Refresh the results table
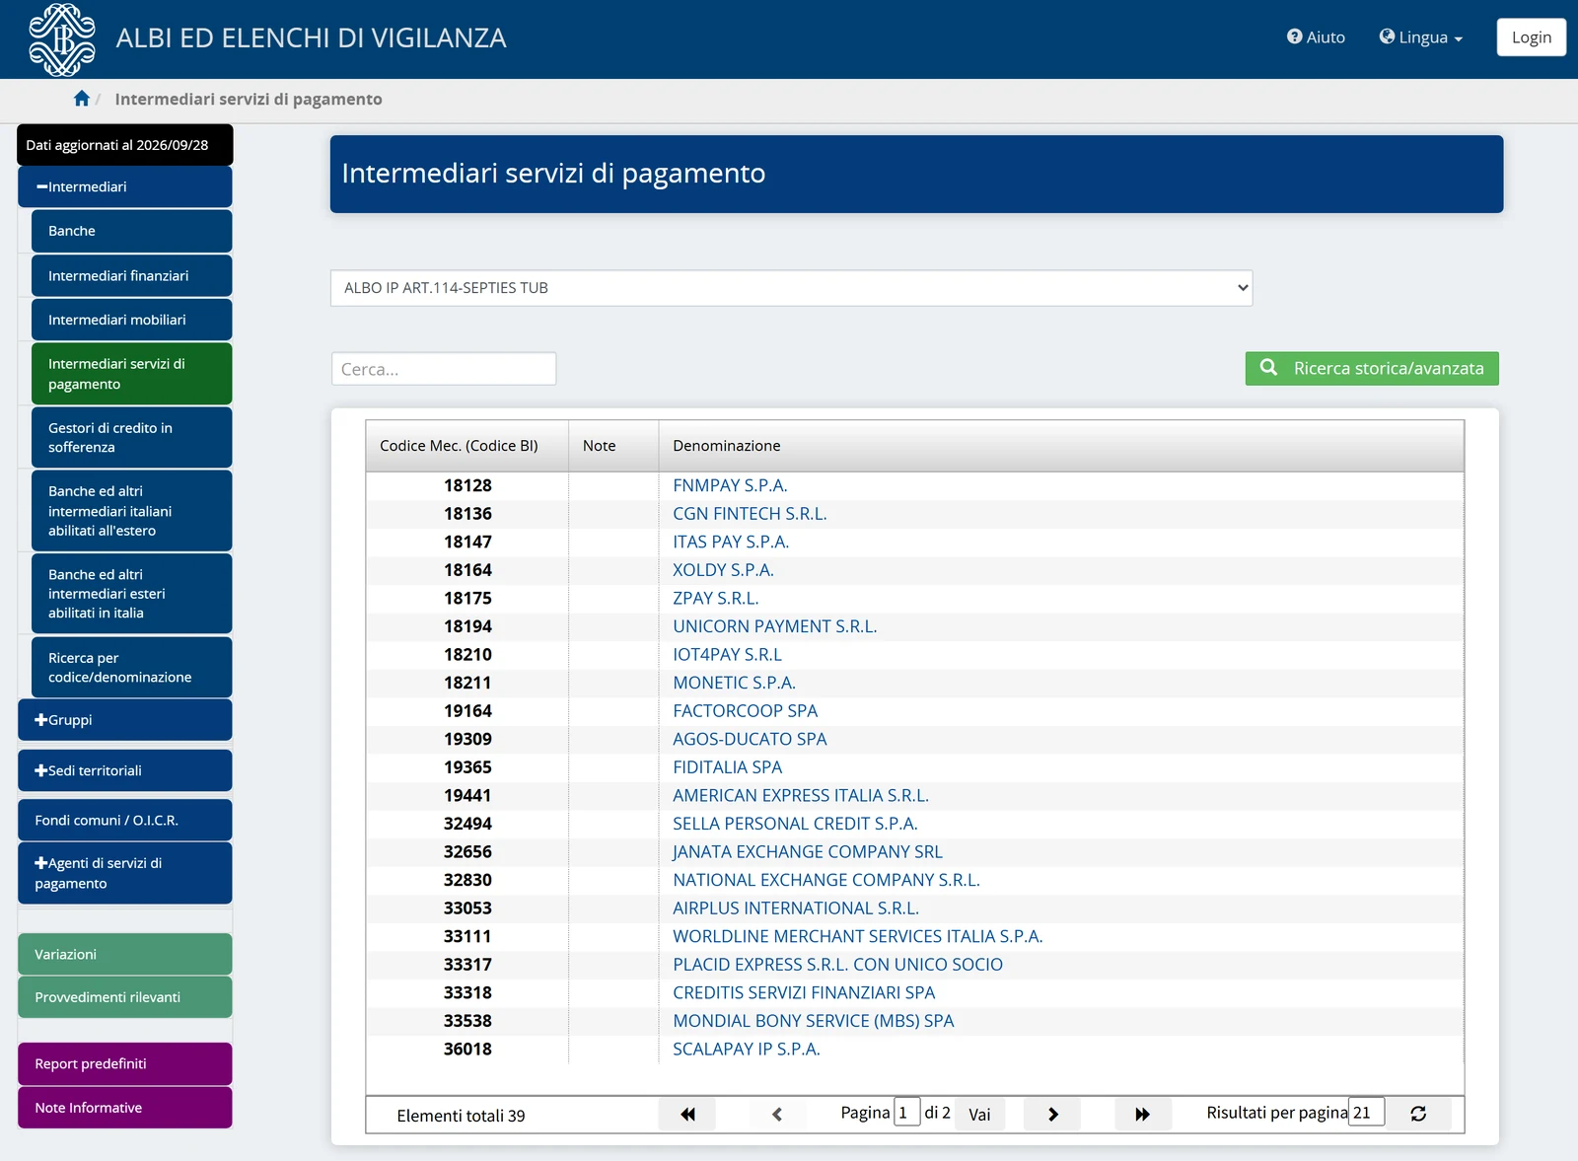The image size is (1578, 1161). click(1418, 1114)
